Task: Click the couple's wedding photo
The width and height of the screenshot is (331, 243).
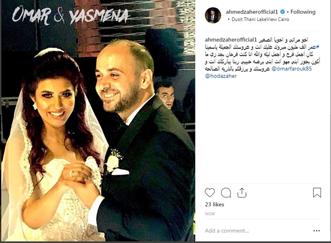Action: pyautogui.click(x=98, y=121)
